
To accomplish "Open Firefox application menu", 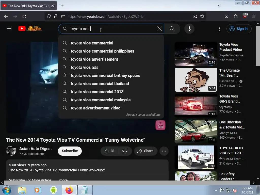I will pyautogui.click(x=254, y=16).
